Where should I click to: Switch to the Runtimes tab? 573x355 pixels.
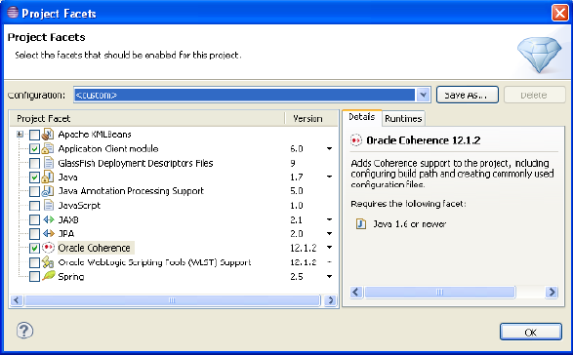[403, 119]
